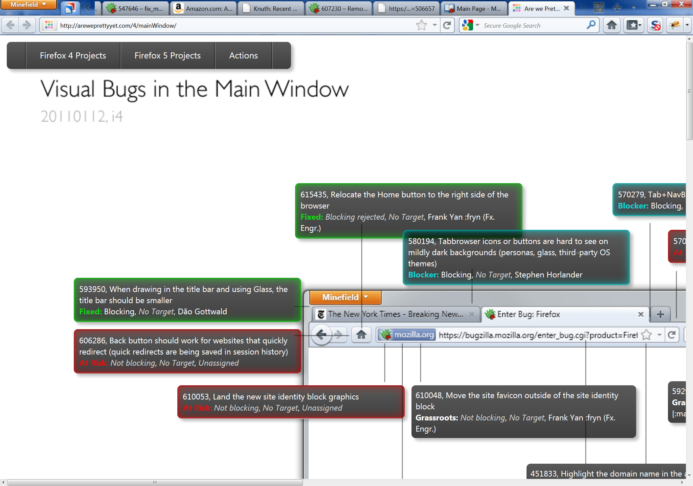Click bug 606286 'Back button should work' card
The image size is (693, 486).
187,351
